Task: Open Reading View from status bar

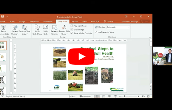Action: coord(109,96)
